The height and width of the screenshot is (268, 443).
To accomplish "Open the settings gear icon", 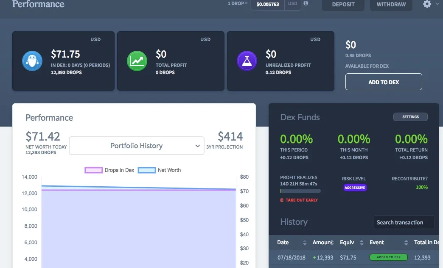I will (x=427, y=4).
